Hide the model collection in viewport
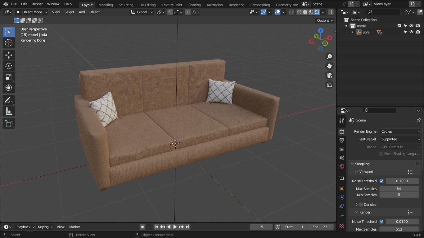 [x=412, y=26]
